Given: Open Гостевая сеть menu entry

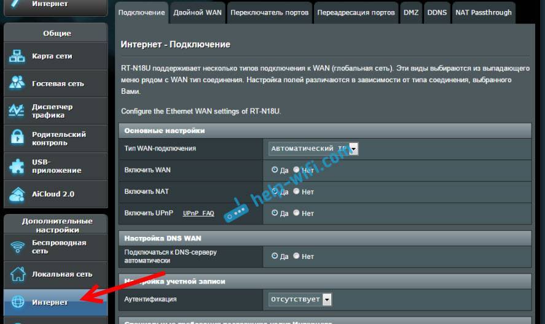Looking at the screenshot, I should [56, 83].
